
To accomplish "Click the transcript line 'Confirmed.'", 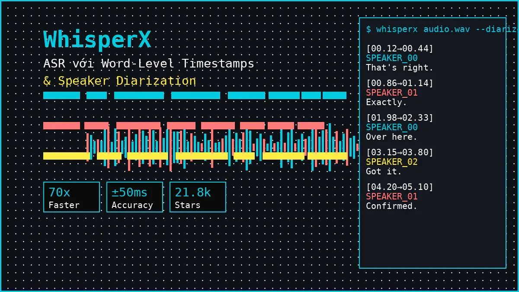I will click(392, 206).
